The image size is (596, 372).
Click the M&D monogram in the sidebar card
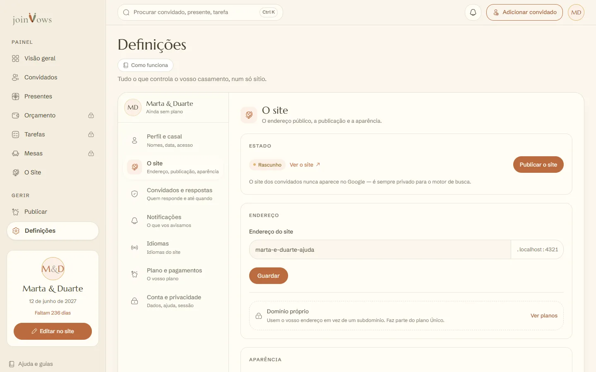click(53, 269)
